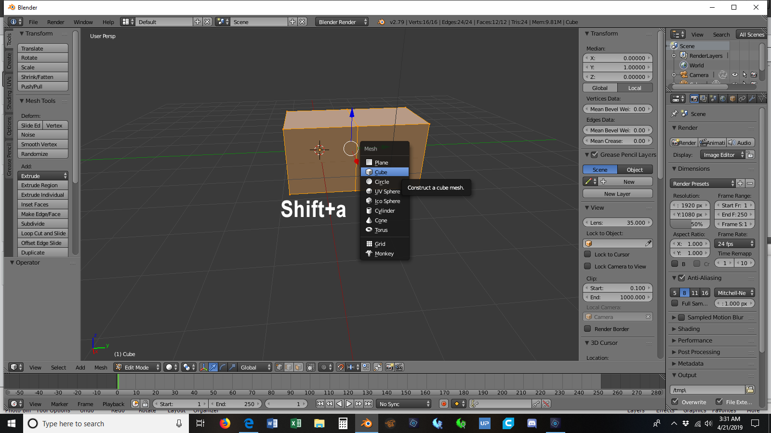771x433 pixels.
Task: Click the Animation render button
Action: [x=712, y=142]
